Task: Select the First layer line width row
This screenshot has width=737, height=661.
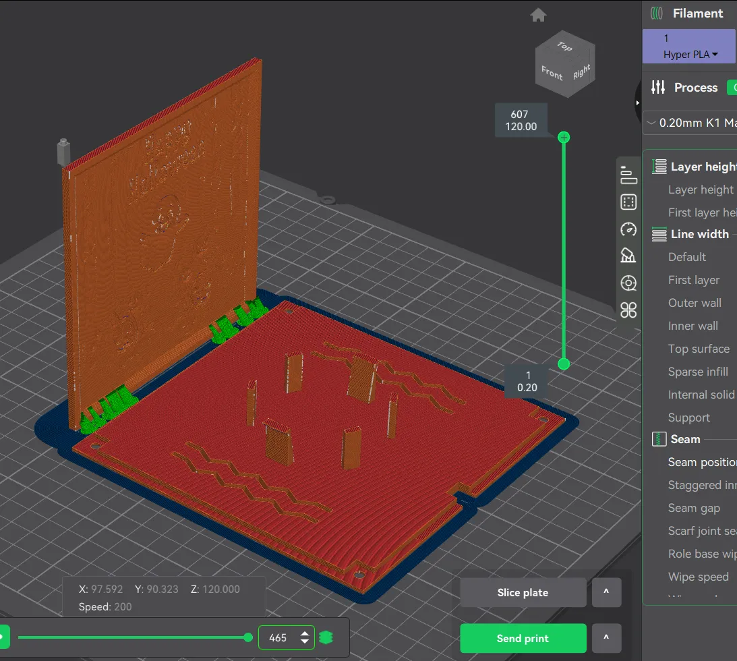Action: tap(694, 280)
